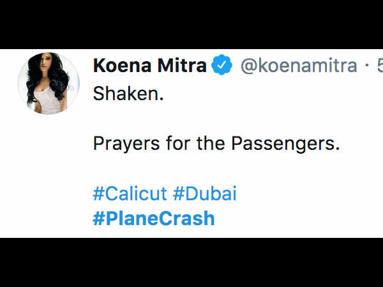The image size is (383, 287).
Task: Open the #Dubai hashtag
Action: tap(205, 193)
